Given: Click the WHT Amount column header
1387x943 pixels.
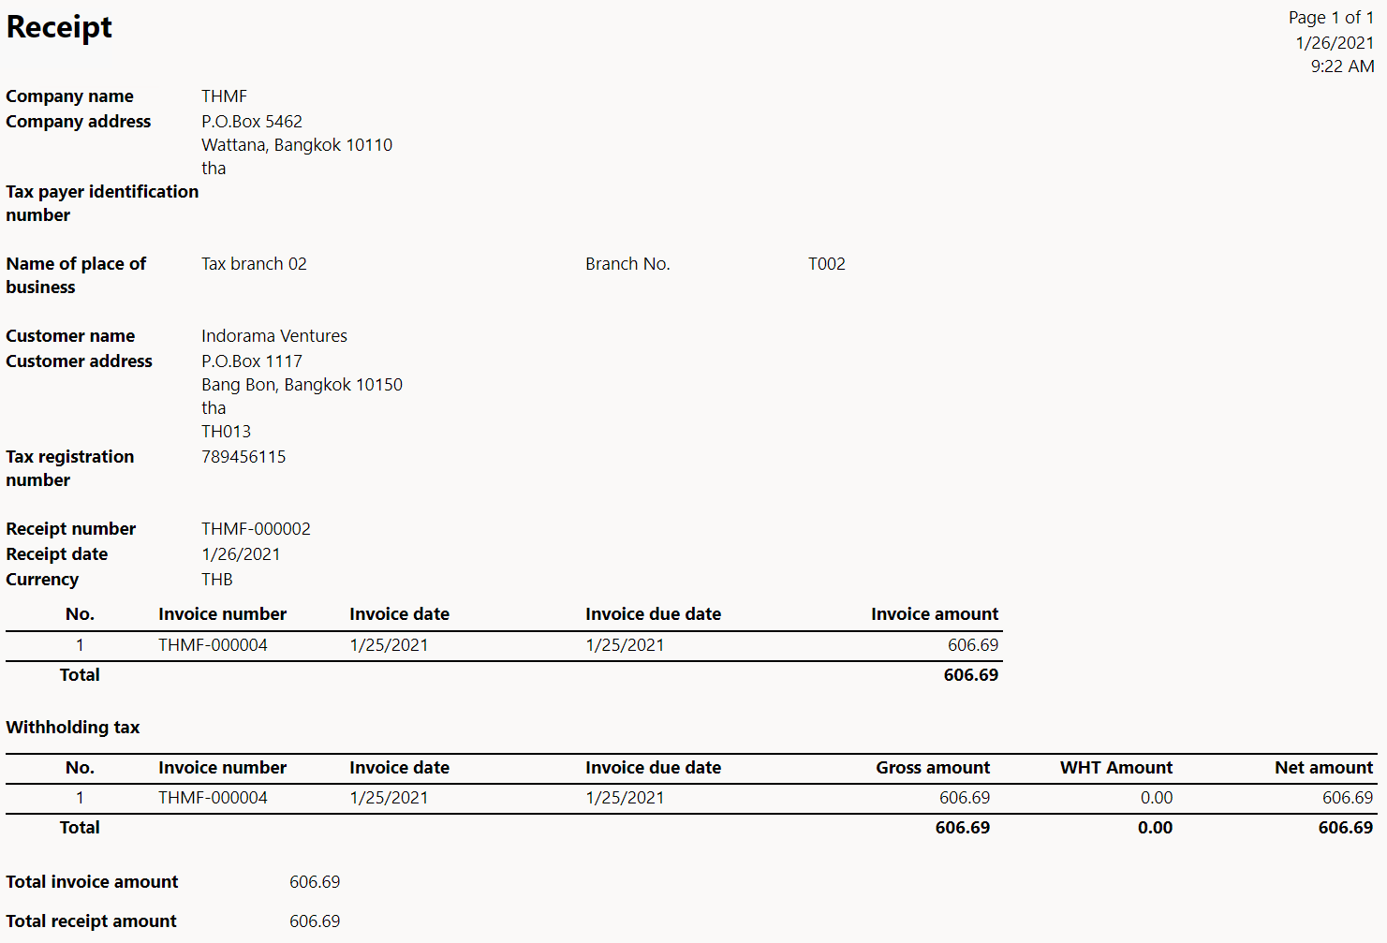Looking at the screenshot, I should [x=1115, y=768].
